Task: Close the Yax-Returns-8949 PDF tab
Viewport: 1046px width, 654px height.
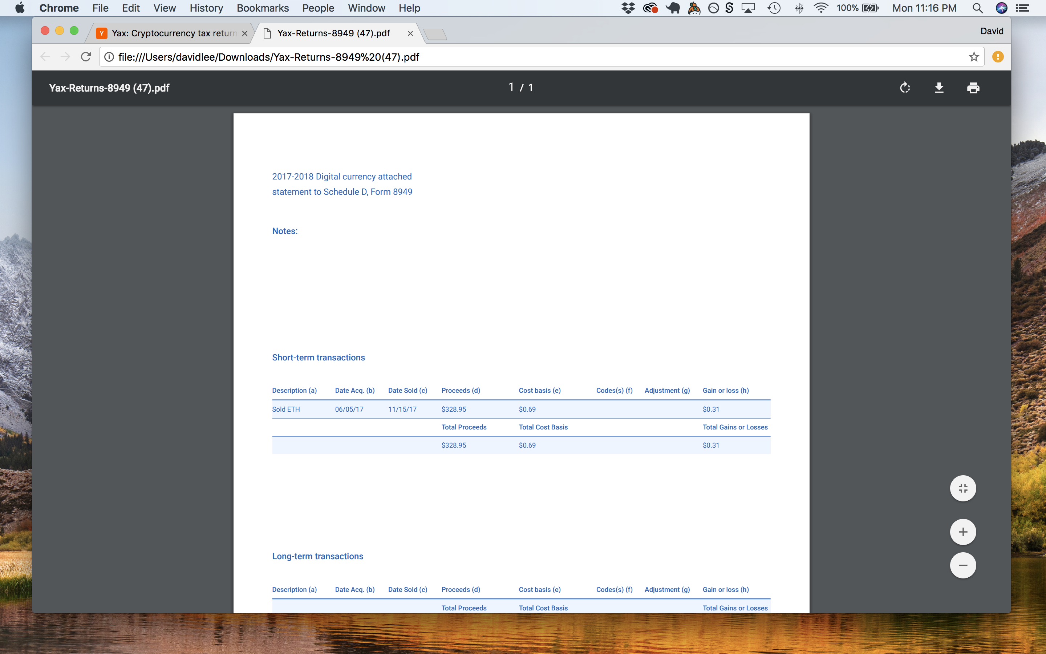Action: coord(410,33)
